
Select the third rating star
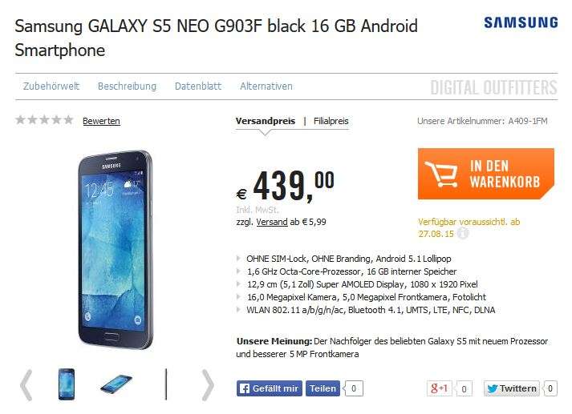[44, 120]
